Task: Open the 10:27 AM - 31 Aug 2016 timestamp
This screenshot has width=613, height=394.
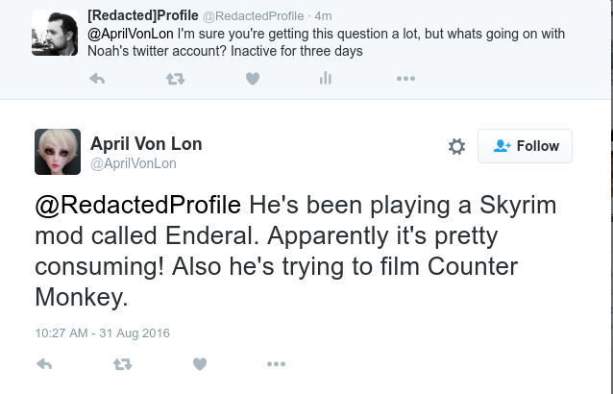Action: pos(102,332)
